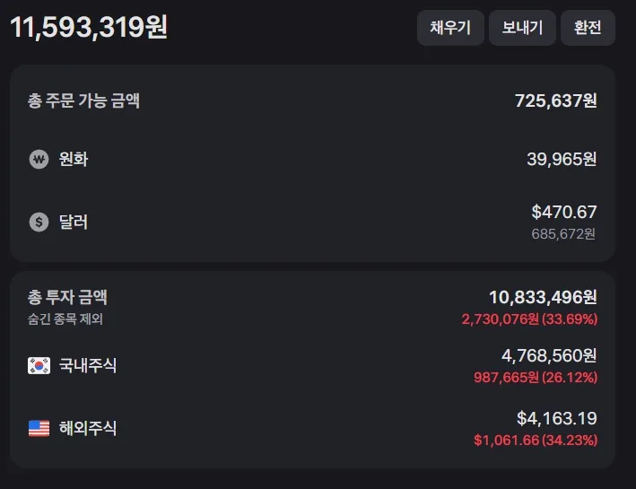Click the 총 주문 가능 금액 label

pos(83,100)
